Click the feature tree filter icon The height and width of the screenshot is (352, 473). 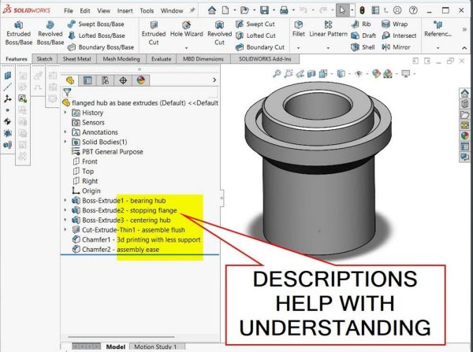[67, 92]
